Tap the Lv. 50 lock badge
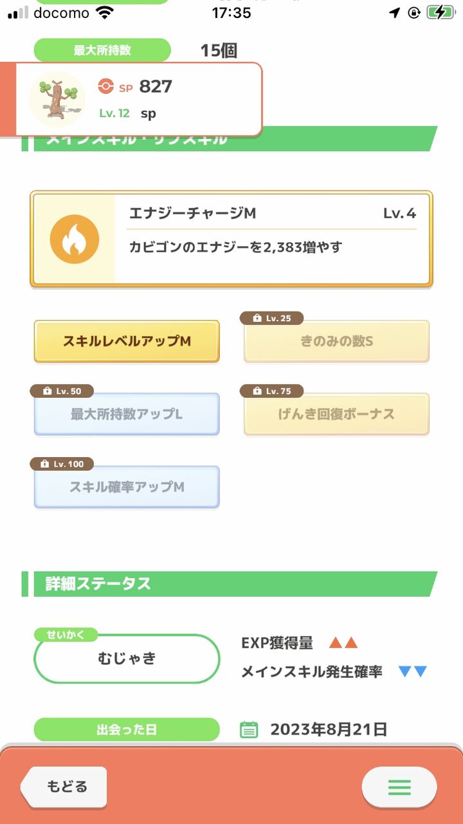The width and height of the screenshot is (463, 824). coord(62,391)
